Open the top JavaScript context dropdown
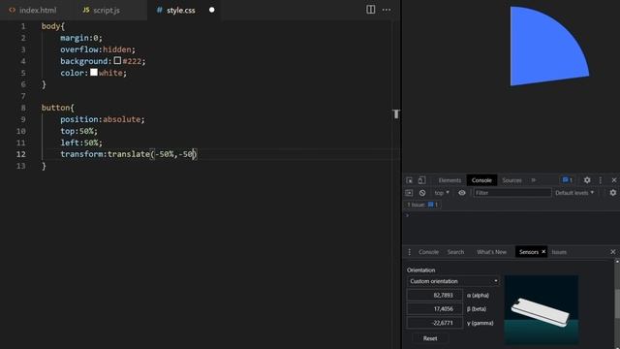This screenshot has height=349, width=620. point(442,193)
